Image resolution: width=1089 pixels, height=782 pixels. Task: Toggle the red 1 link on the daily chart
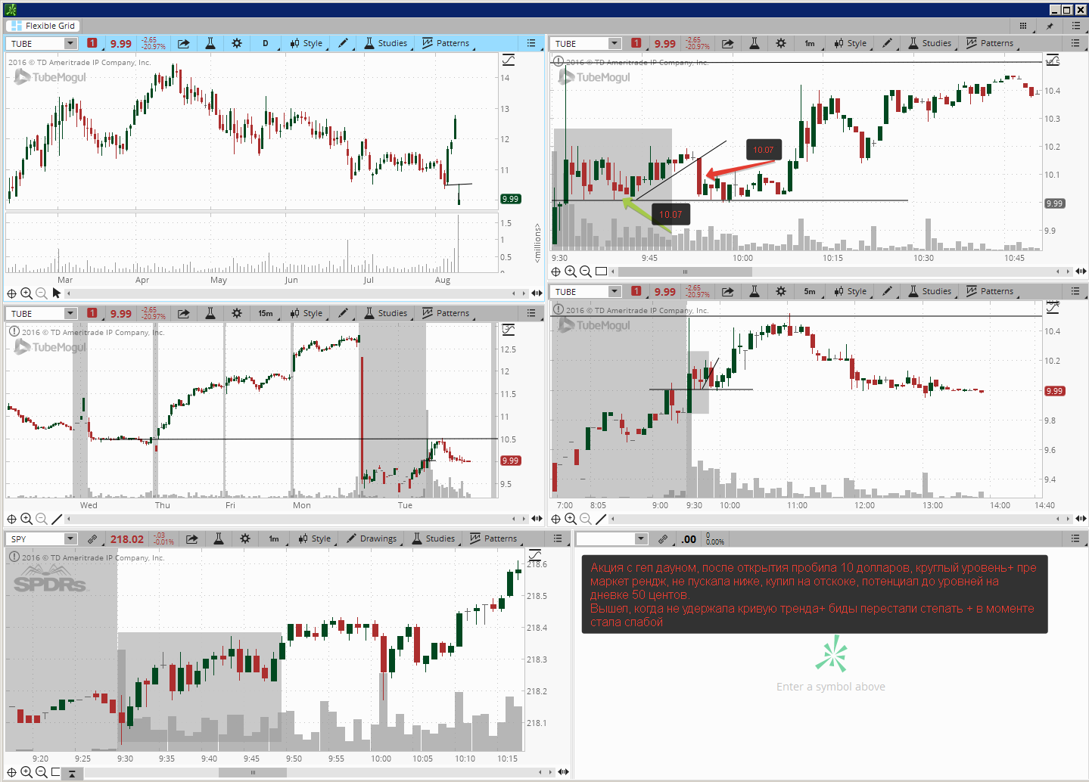[x=92, y=44]
